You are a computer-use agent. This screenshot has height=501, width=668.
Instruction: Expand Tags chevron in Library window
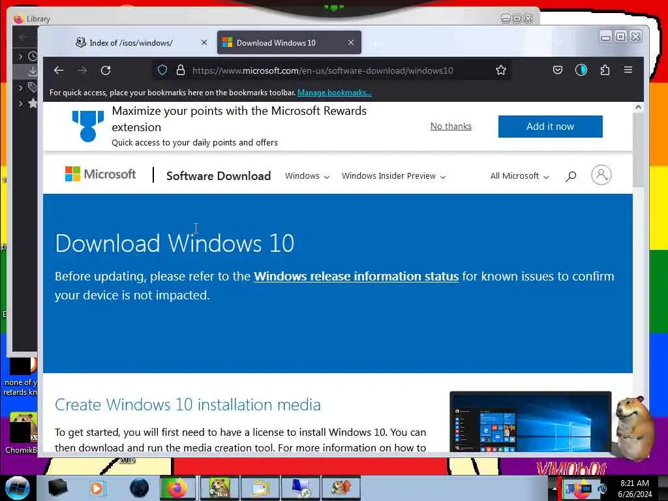[x=20, y=88]
